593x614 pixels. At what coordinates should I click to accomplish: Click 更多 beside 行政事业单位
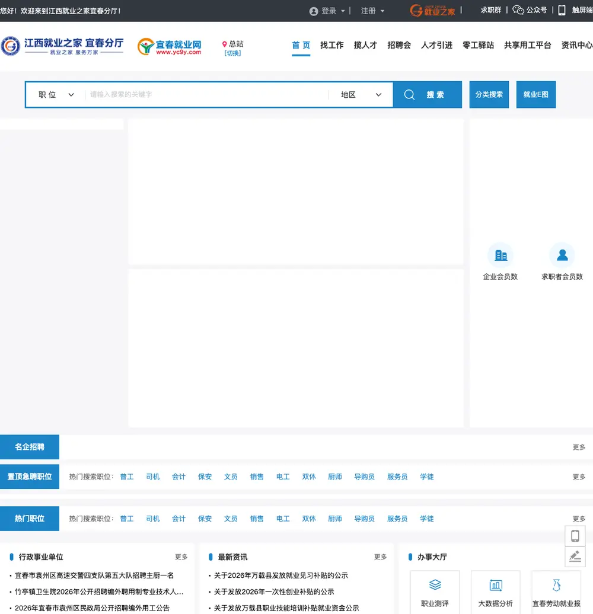[x=181, y=557]
